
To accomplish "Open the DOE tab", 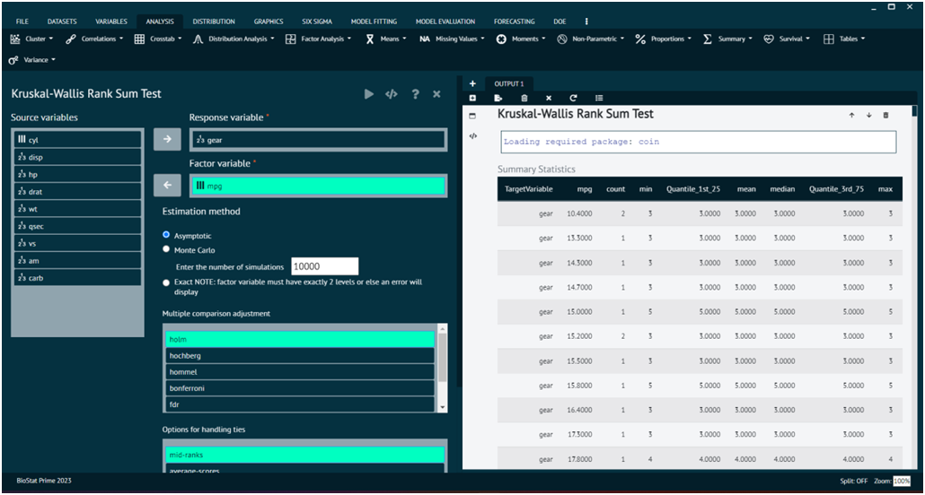I will click(x=559, y=22).
